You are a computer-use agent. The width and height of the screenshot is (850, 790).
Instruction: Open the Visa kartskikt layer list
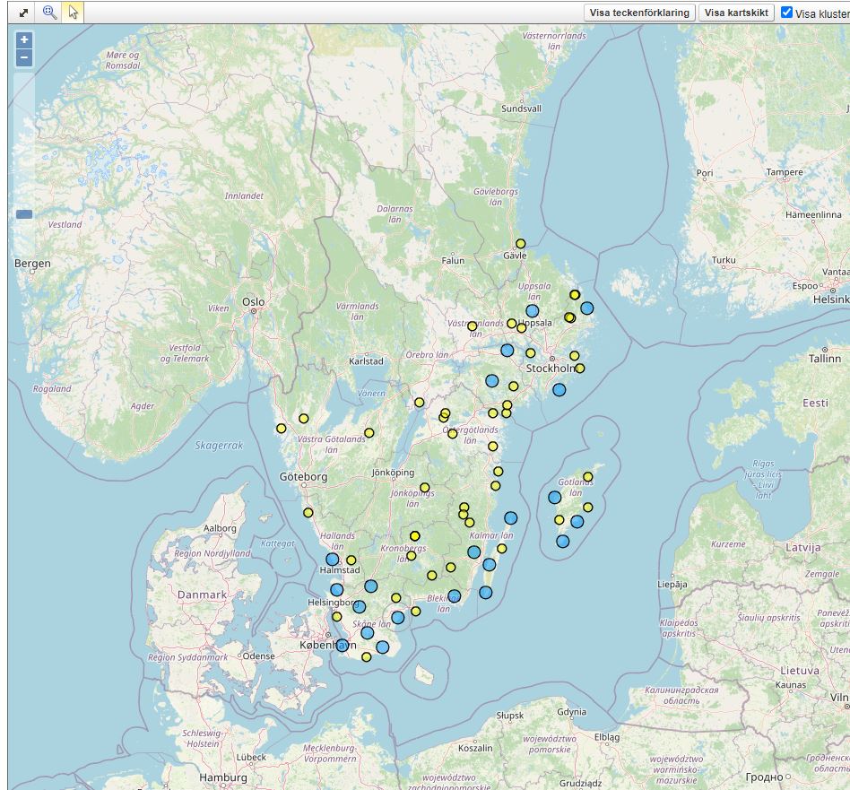coord(736,13)
